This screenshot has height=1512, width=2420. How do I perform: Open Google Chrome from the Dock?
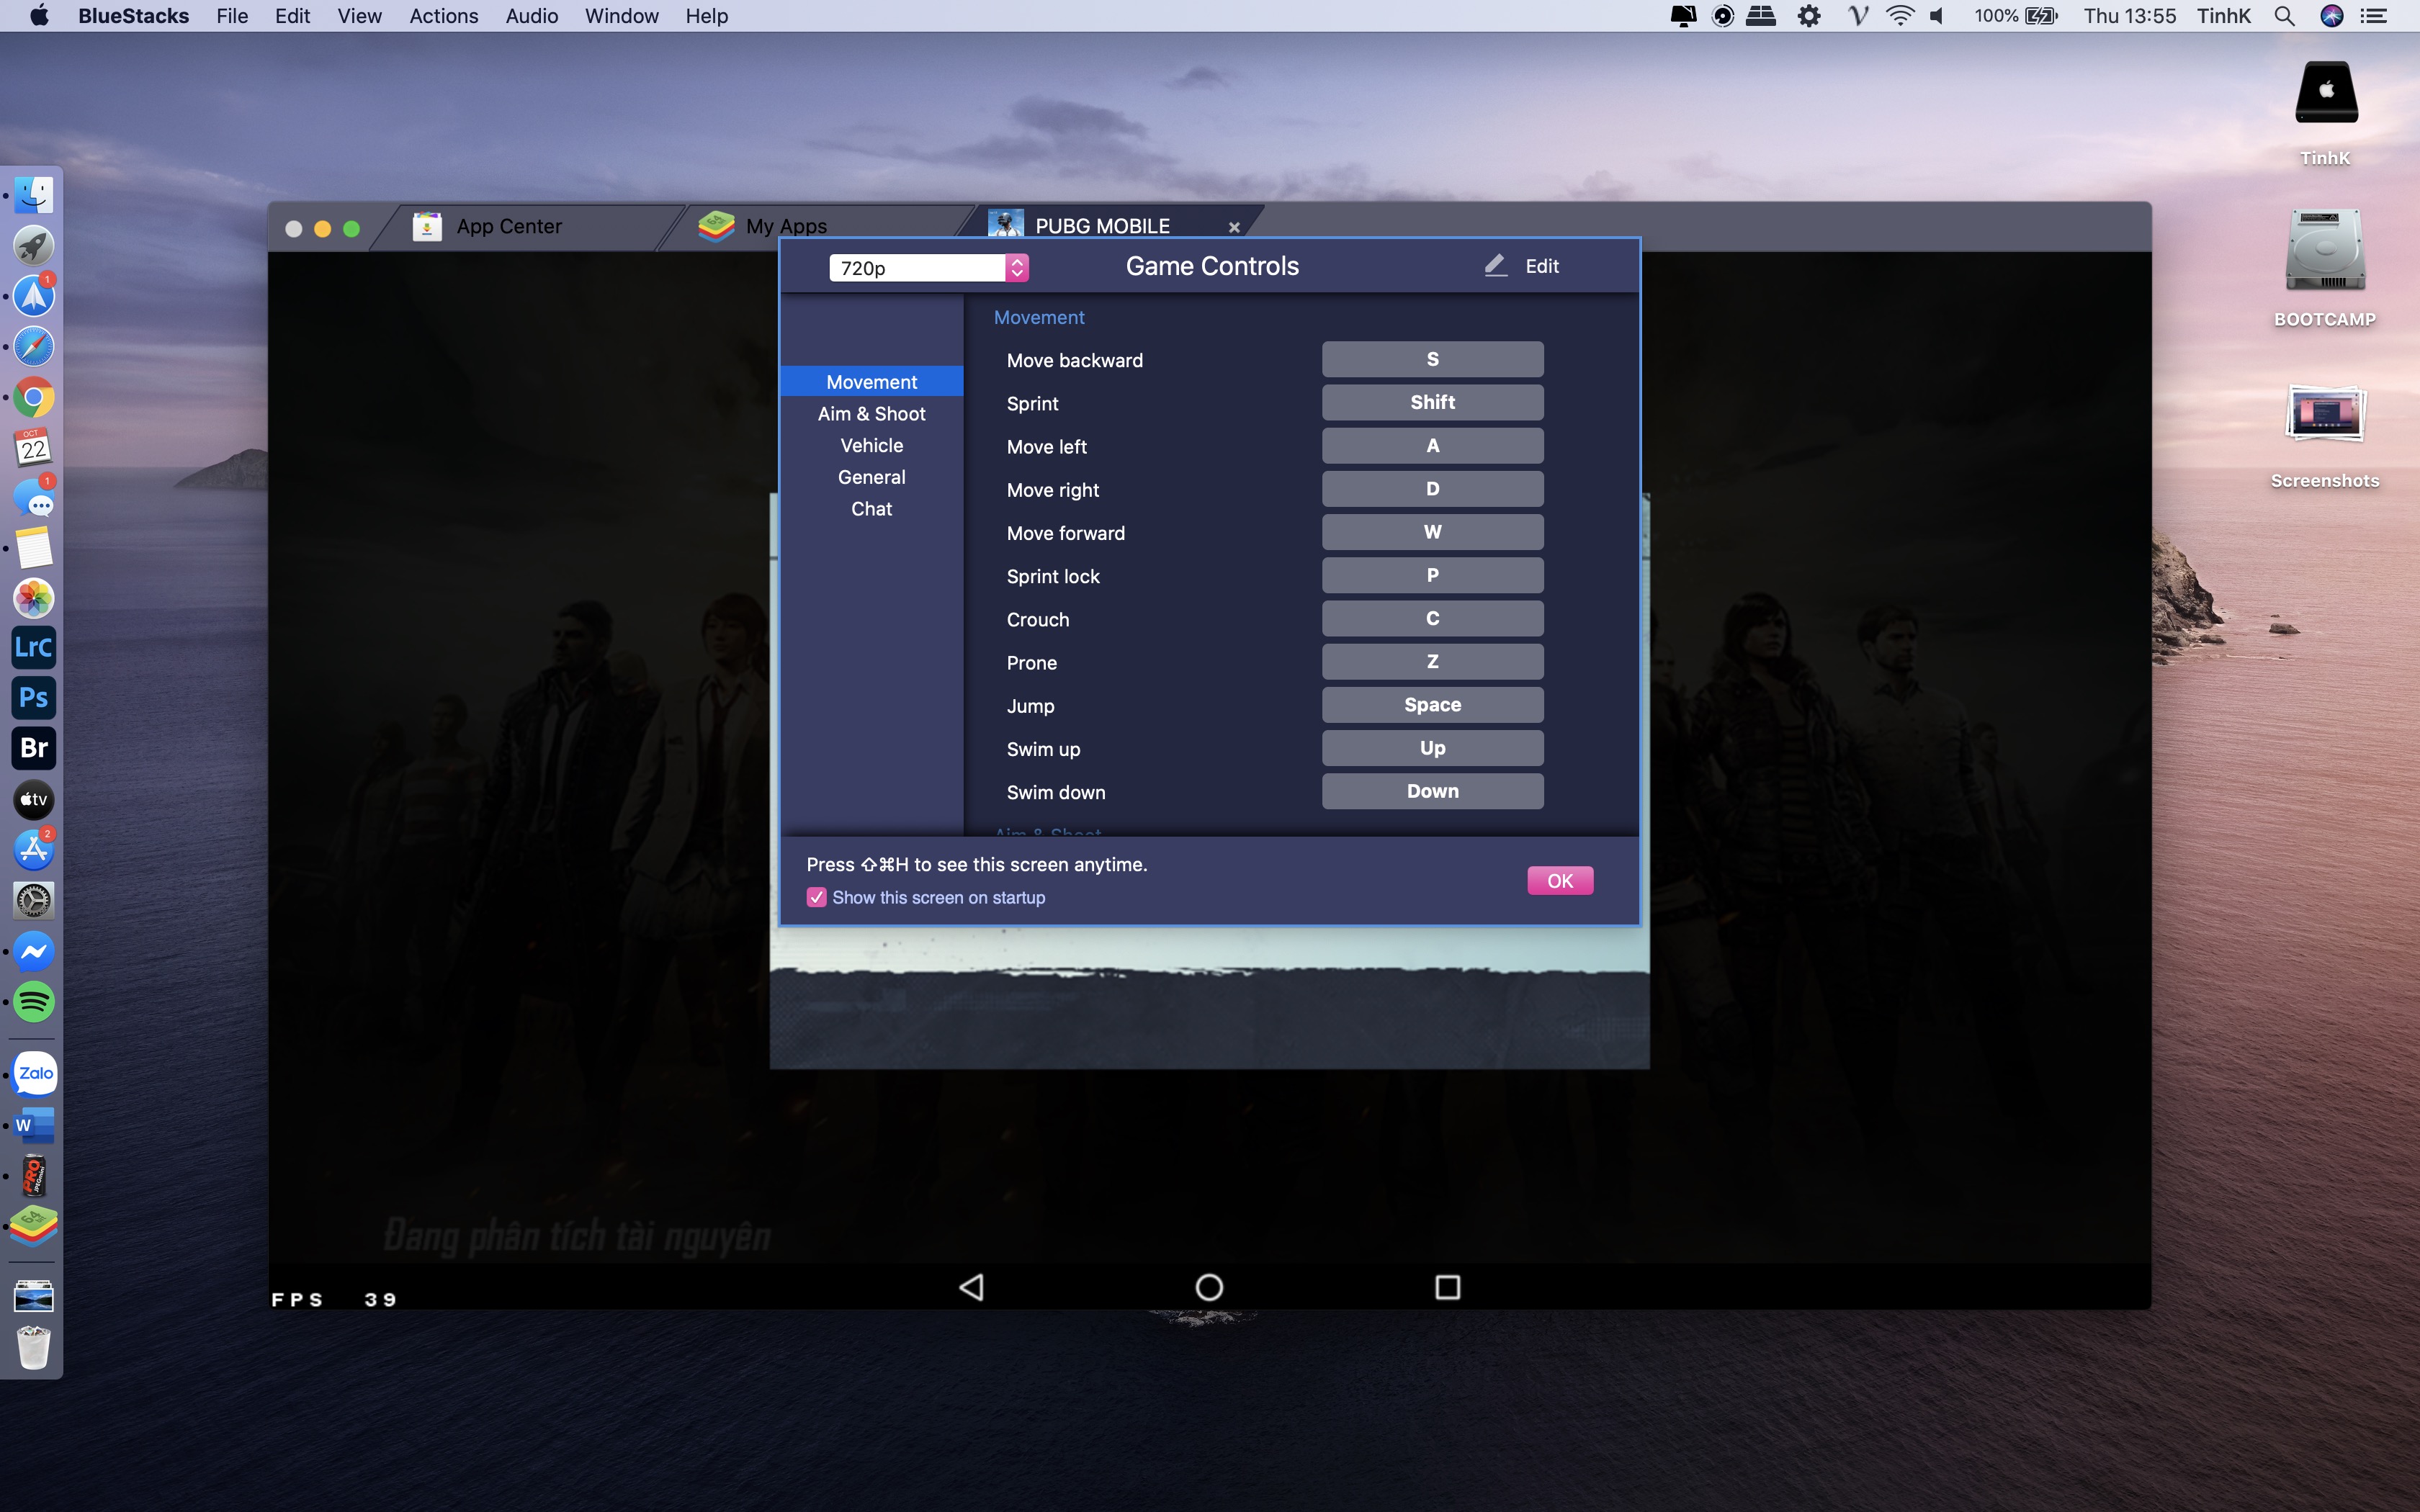pyautogui.click(x=34, y=397)
